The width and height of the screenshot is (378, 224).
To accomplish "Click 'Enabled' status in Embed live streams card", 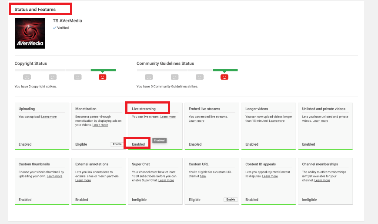I will point(195,144).
